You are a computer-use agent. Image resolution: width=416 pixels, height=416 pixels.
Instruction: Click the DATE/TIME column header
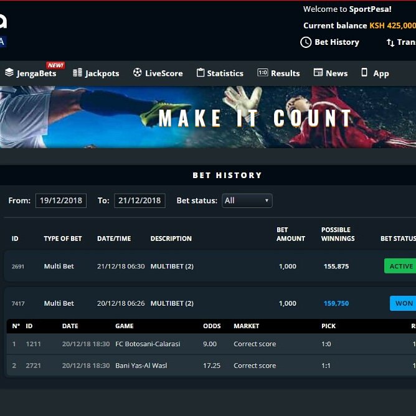pos(114,239)
